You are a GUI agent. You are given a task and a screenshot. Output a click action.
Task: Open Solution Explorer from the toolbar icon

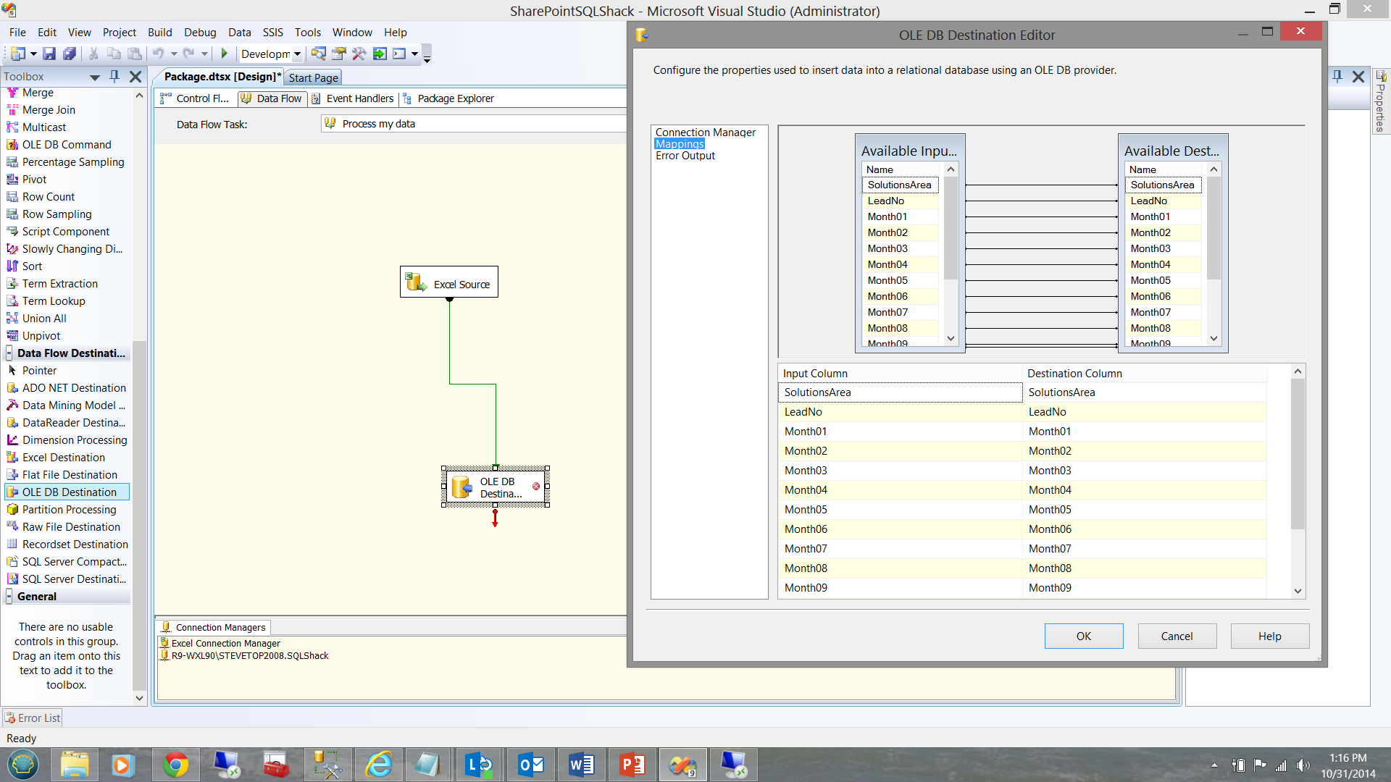[318, 54]
